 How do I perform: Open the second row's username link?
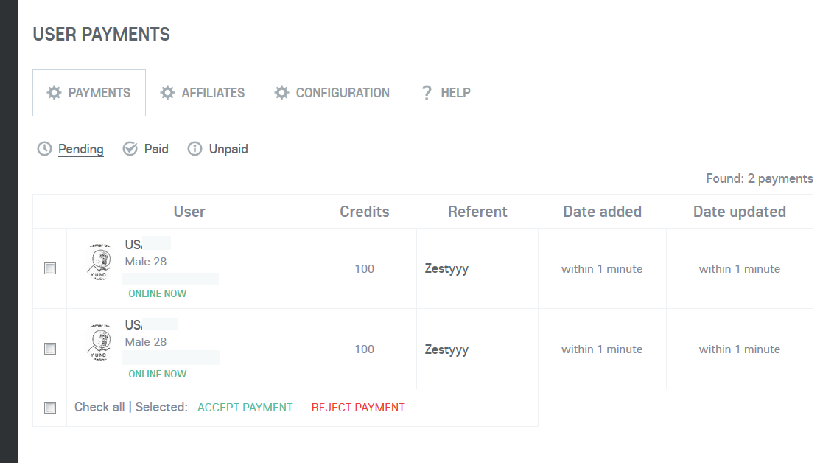[134, 325]
